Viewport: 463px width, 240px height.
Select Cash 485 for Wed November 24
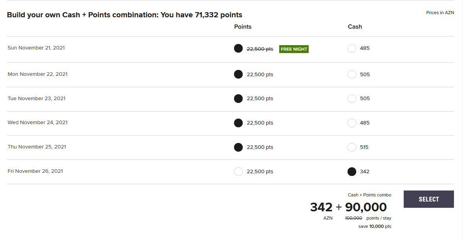pos(352,123)
